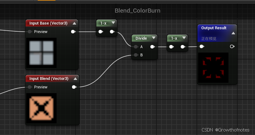255x135 pixels.
Task: Expand the Divide node arrow
Action: coord(154,38)
